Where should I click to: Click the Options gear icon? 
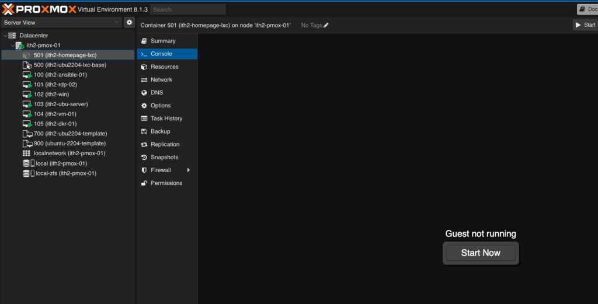(144, 106)
